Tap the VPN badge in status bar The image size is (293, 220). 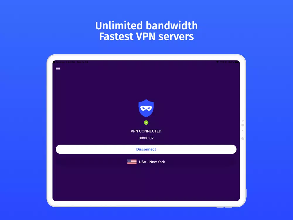222,62
